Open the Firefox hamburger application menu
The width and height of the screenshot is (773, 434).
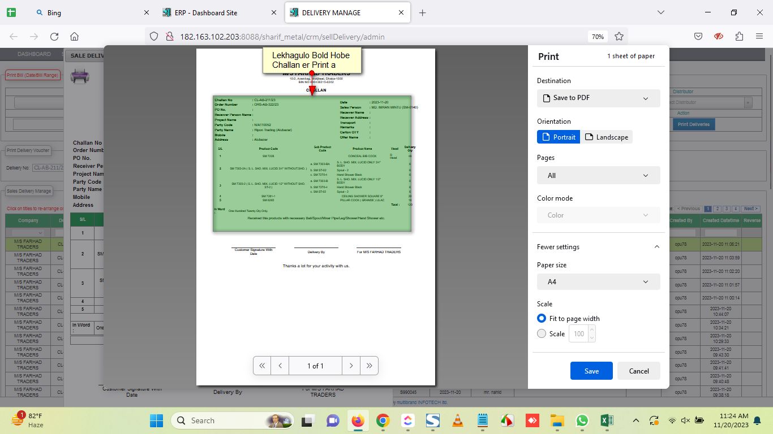759,37
